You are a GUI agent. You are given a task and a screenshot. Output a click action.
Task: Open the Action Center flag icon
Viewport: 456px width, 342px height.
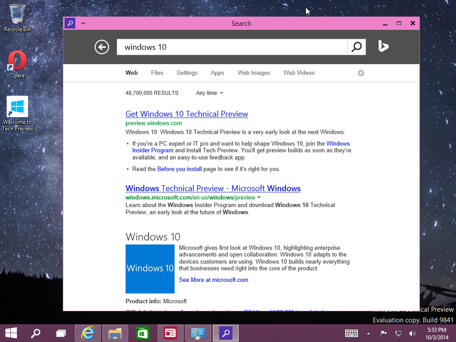[383, 333]
